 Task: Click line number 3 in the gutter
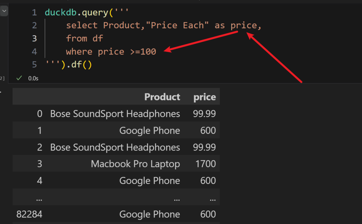coord(34,39)
